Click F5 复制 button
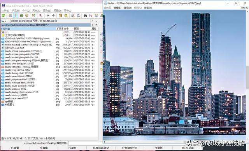The height and width of the screenshot is (151, 249). click(x=72, y=148)
